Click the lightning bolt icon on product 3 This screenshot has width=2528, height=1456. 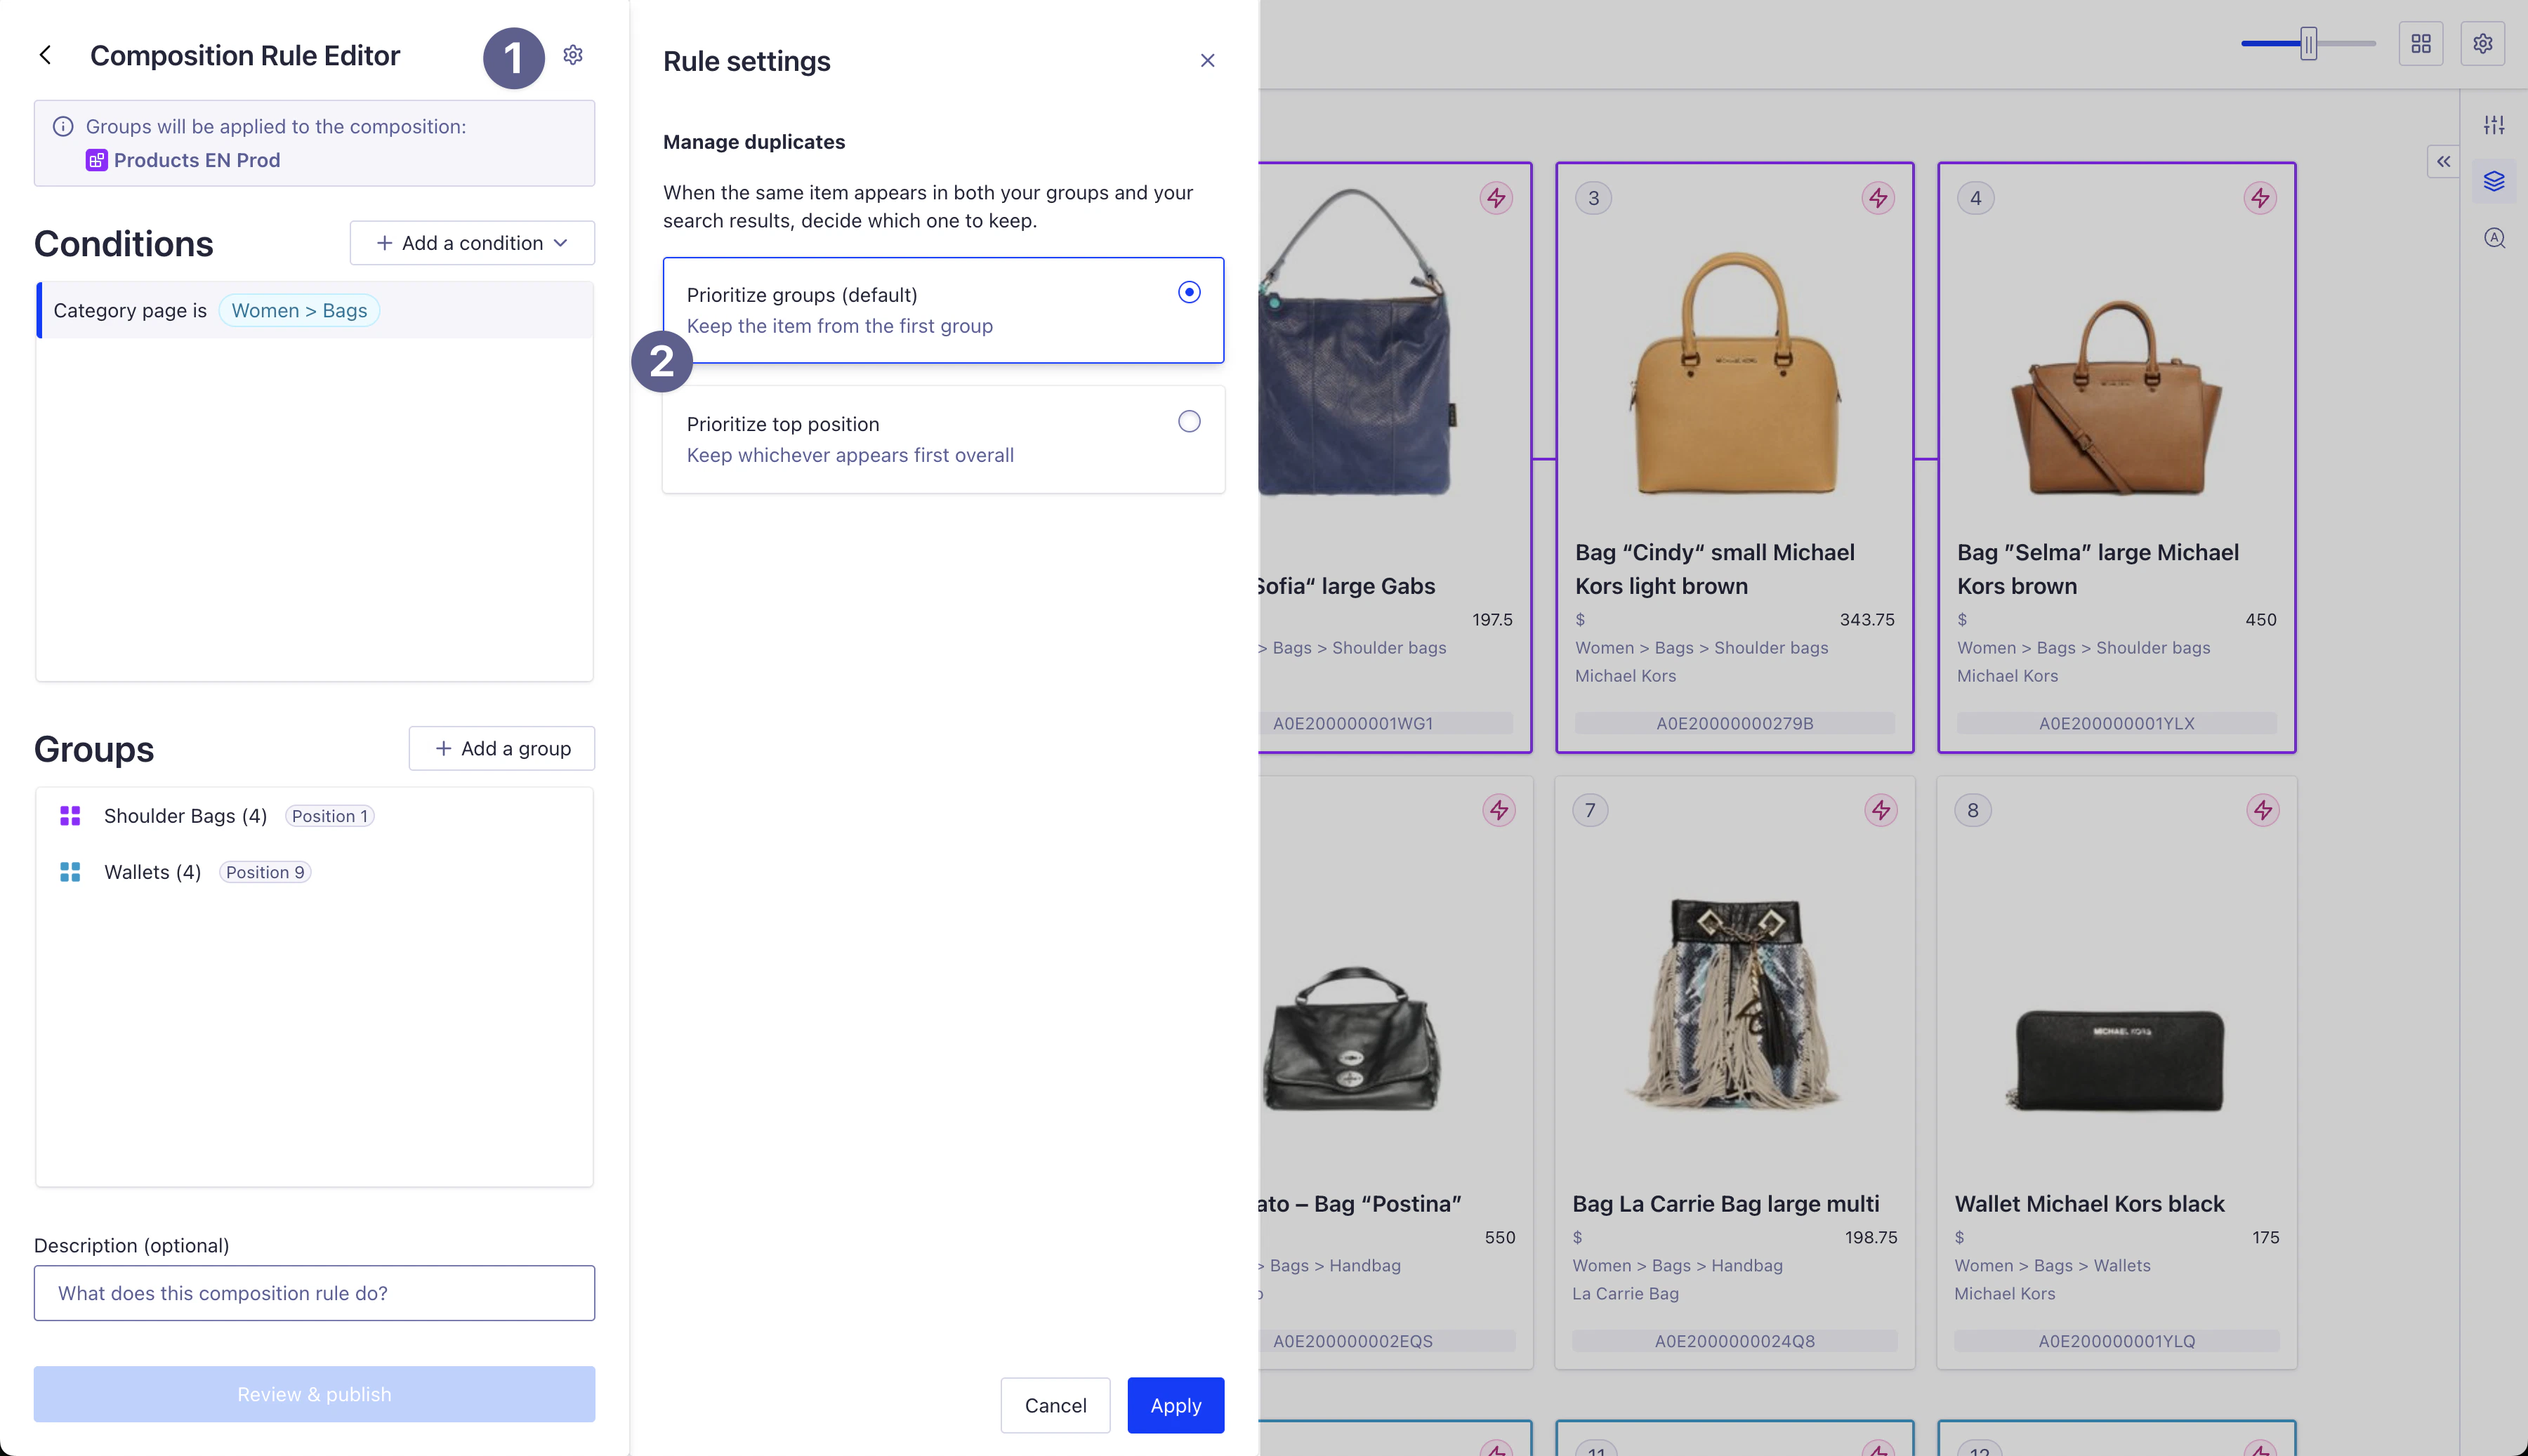click(1877, 198)
